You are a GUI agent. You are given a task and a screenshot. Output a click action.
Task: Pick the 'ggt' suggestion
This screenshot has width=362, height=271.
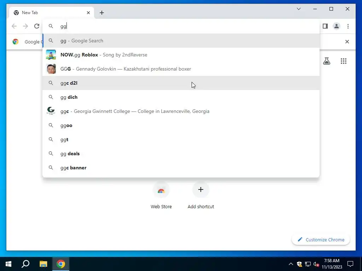(181, 139)
